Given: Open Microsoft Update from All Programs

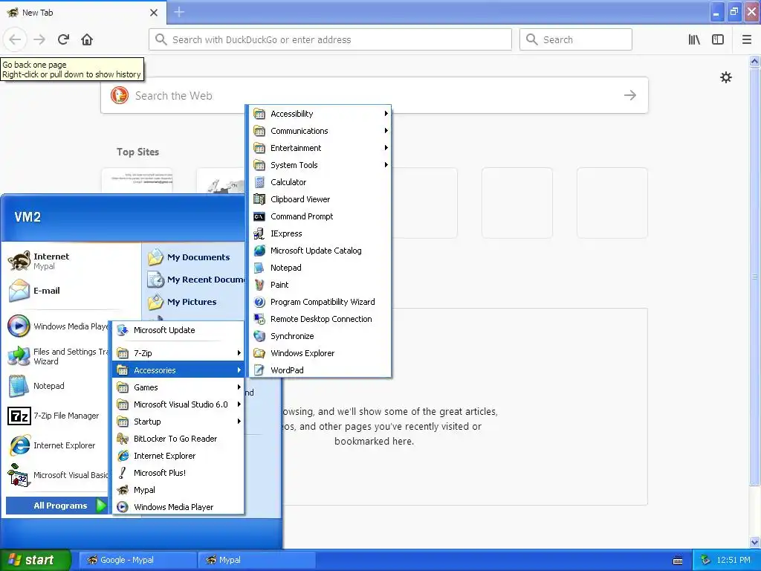Looking at the screenshot, I should (x=178, y=330).
